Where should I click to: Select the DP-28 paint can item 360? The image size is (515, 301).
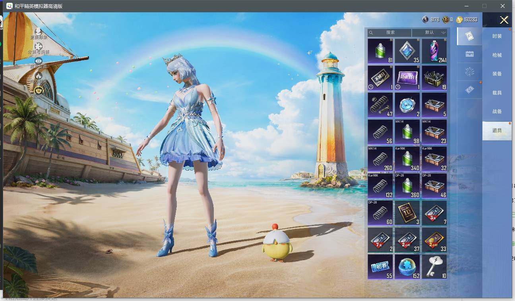click(407, 186)
